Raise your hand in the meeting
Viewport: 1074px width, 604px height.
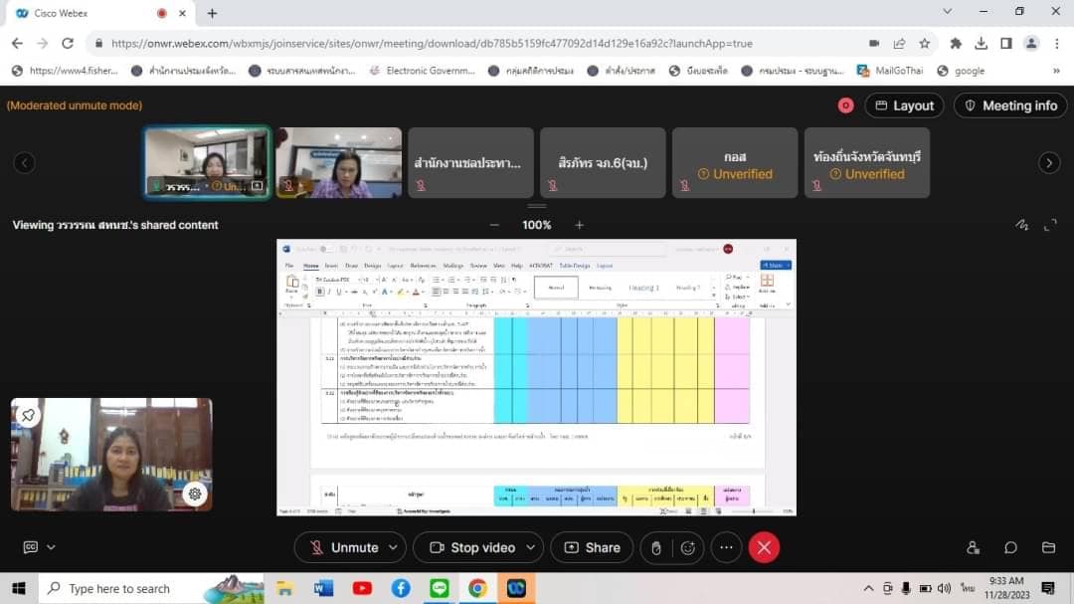tap(656, 548)
